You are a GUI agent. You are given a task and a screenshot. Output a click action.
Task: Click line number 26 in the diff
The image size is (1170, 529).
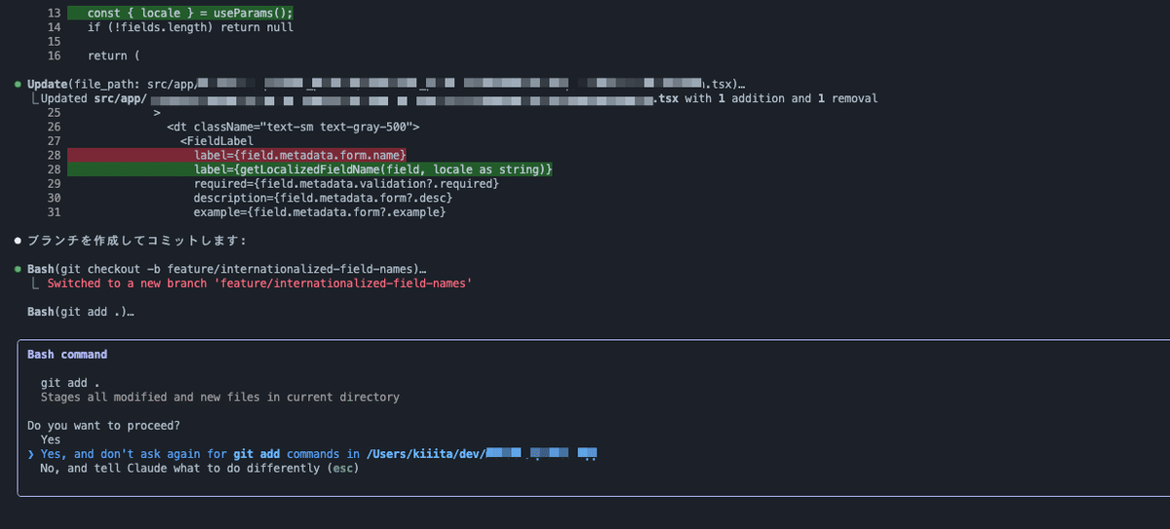point(54,128)
